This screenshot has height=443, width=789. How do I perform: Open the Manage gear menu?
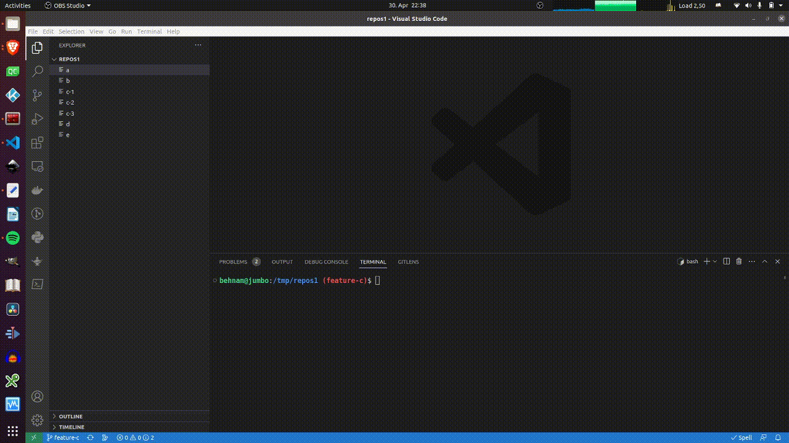pyautogui.click(x=37, y=420)
